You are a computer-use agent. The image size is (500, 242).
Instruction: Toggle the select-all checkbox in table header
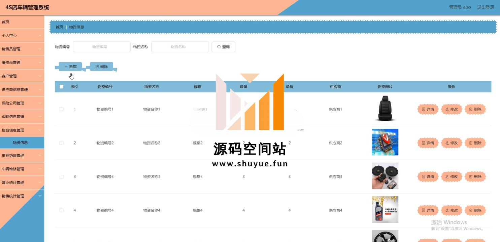click(61, 87)
